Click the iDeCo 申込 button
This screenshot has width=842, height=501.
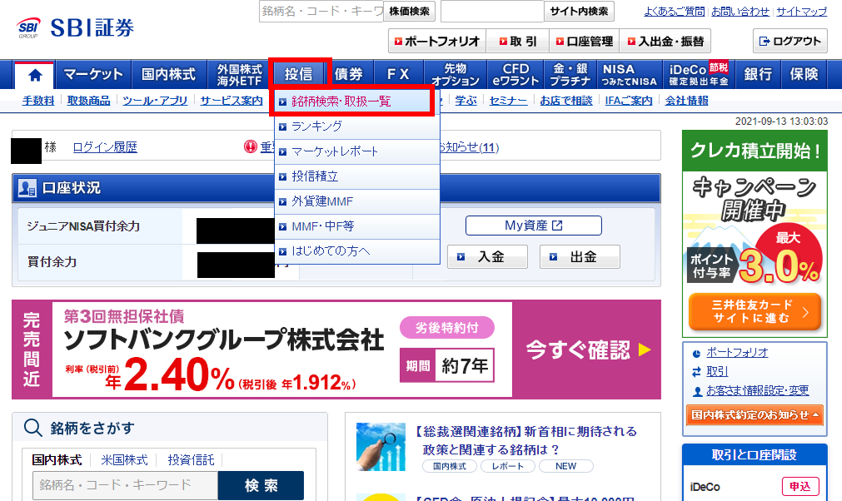click(800, 487)
